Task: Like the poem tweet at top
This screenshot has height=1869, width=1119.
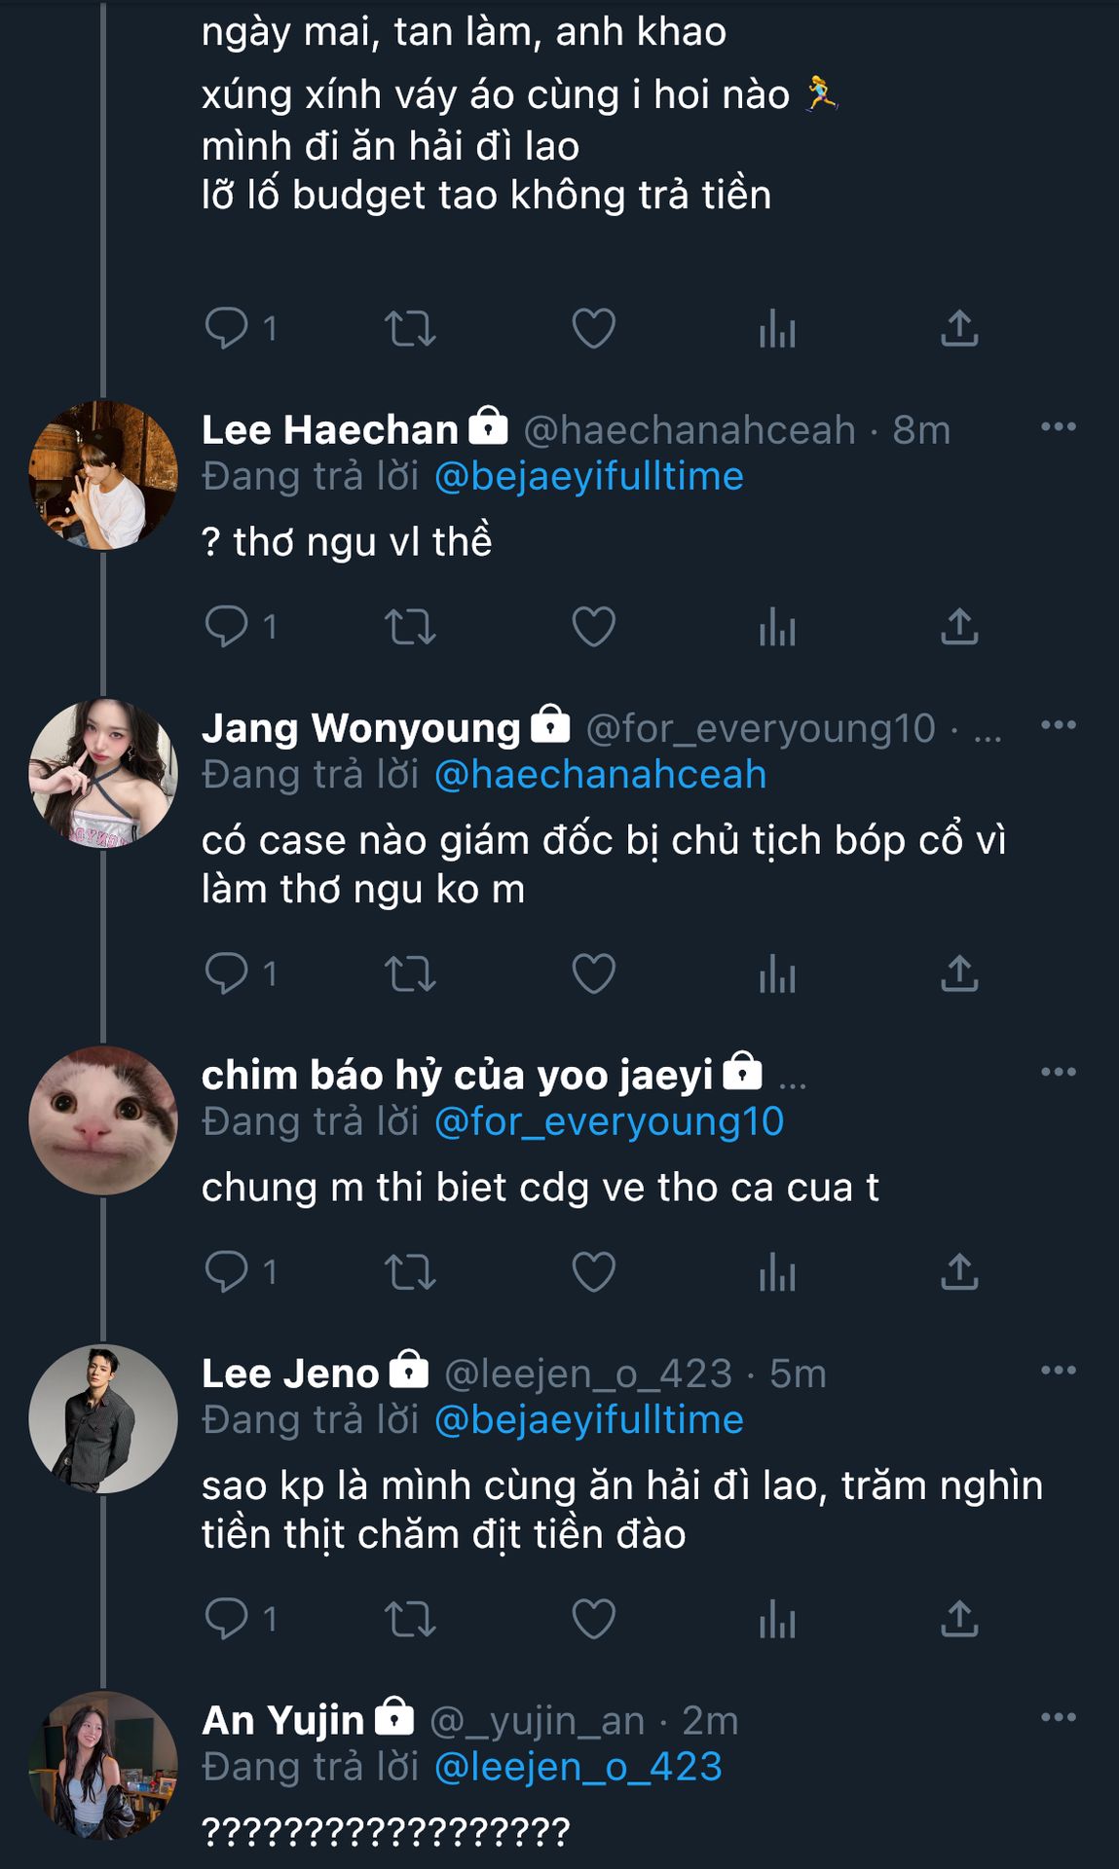Action: click(593, 329)
